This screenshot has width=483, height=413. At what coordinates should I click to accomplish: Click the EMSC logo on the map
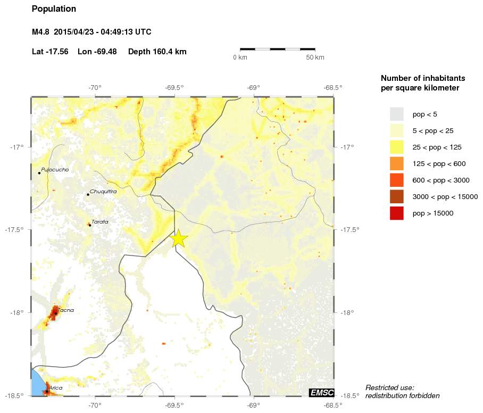point(321,393)
